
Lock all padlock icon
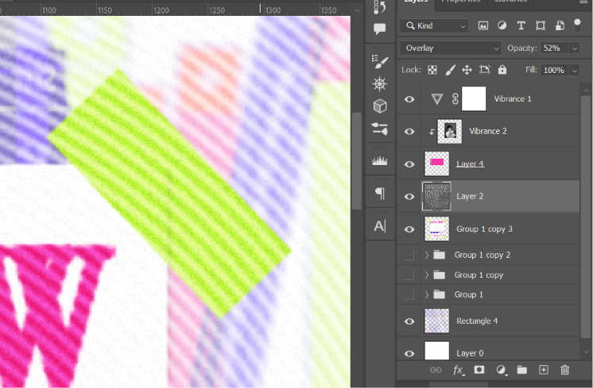pyautogui.click(x=502, y=70)
